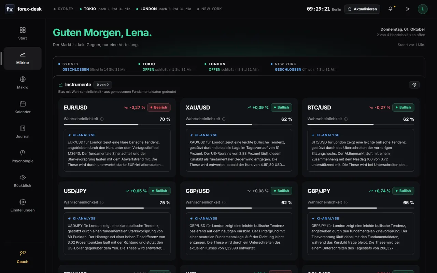
Task: Click the XAU/USD card title
Action: click(198, 107)
